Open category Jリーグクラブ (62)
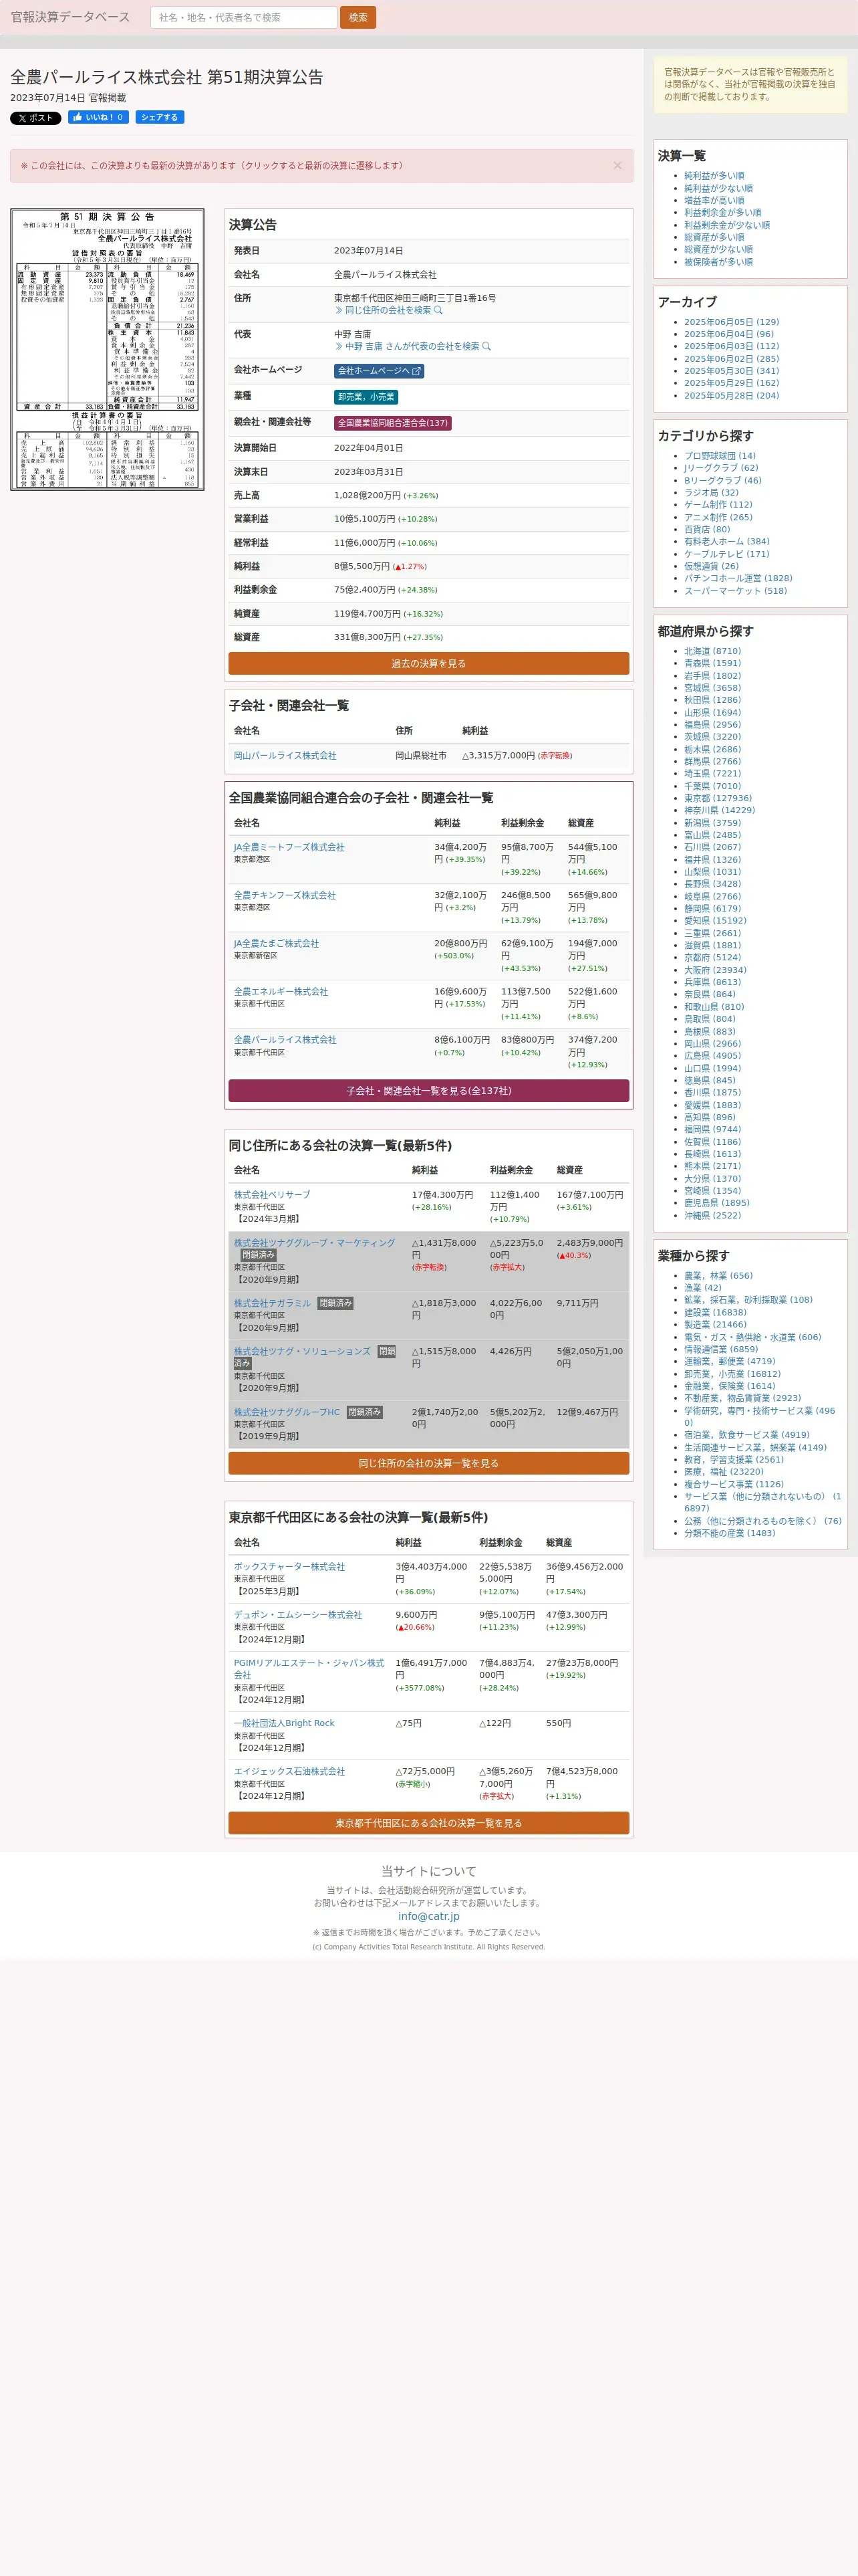The image size is (858, 2576). 721,468
